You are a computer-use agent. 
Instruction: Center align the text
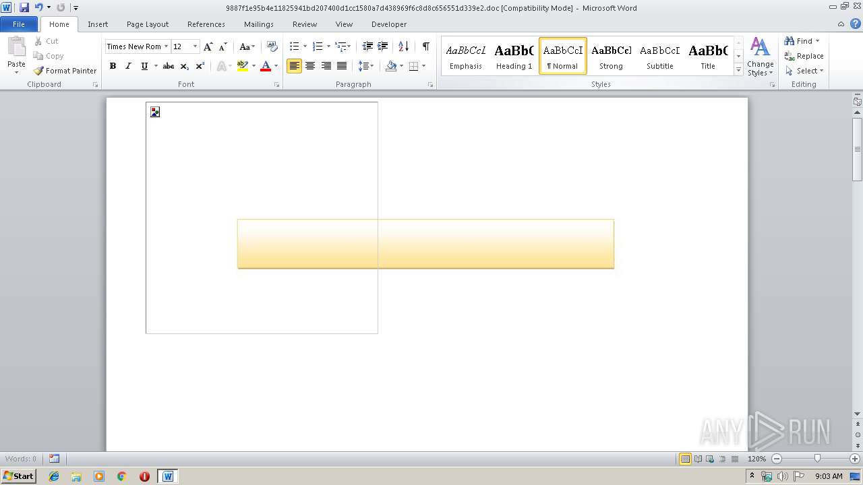310,66
